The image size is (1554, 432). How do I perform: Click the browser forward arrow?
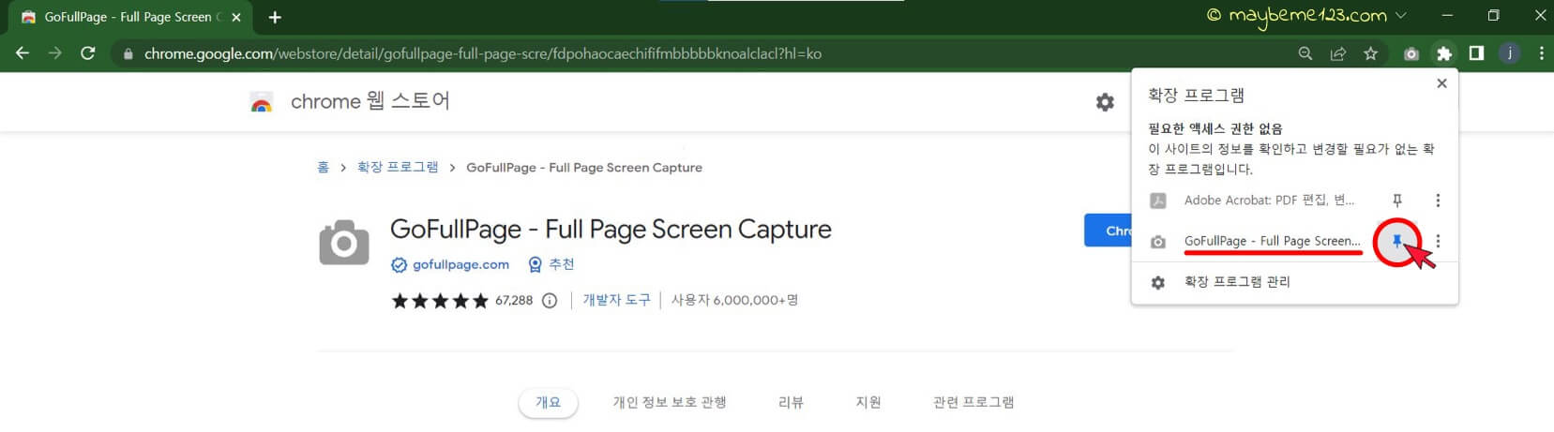pos(55,53)
